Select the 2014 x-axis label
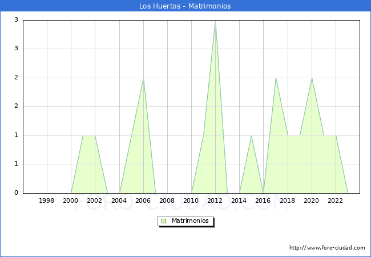 point(239,201)
